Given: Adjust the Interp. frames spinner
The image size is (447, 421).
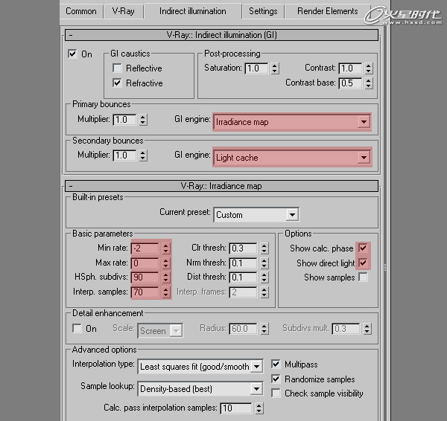Looking at the screenshot, I should 264,292.
